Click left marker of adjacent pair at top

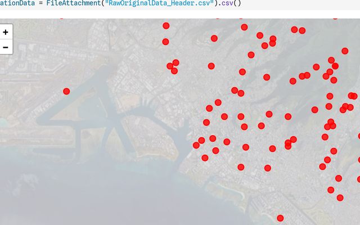[x=294, y=29]
